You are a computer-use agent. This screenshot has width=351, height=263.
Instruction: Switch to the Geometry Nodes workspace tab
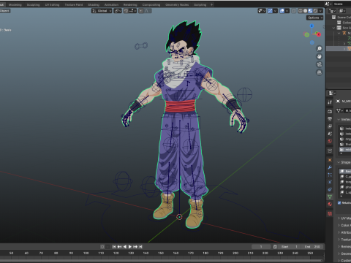tap(177, 4)
